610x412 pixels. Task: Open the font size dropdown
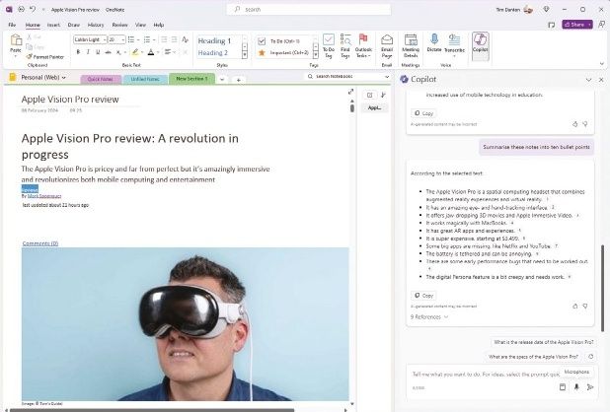(x=123, y=39)
